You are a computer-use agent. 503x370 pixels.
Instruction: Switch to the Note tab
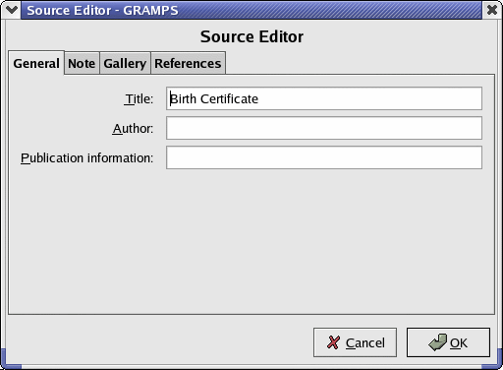(82, 63)
